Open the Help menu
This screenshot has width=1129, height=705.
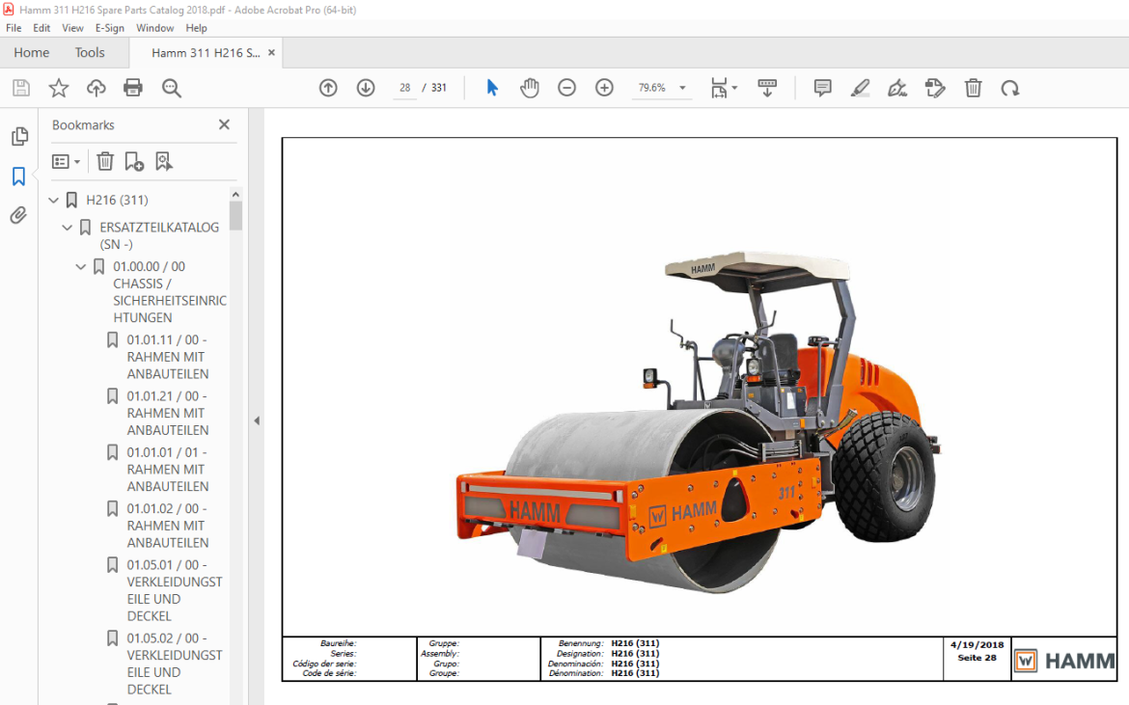point(196,28)
